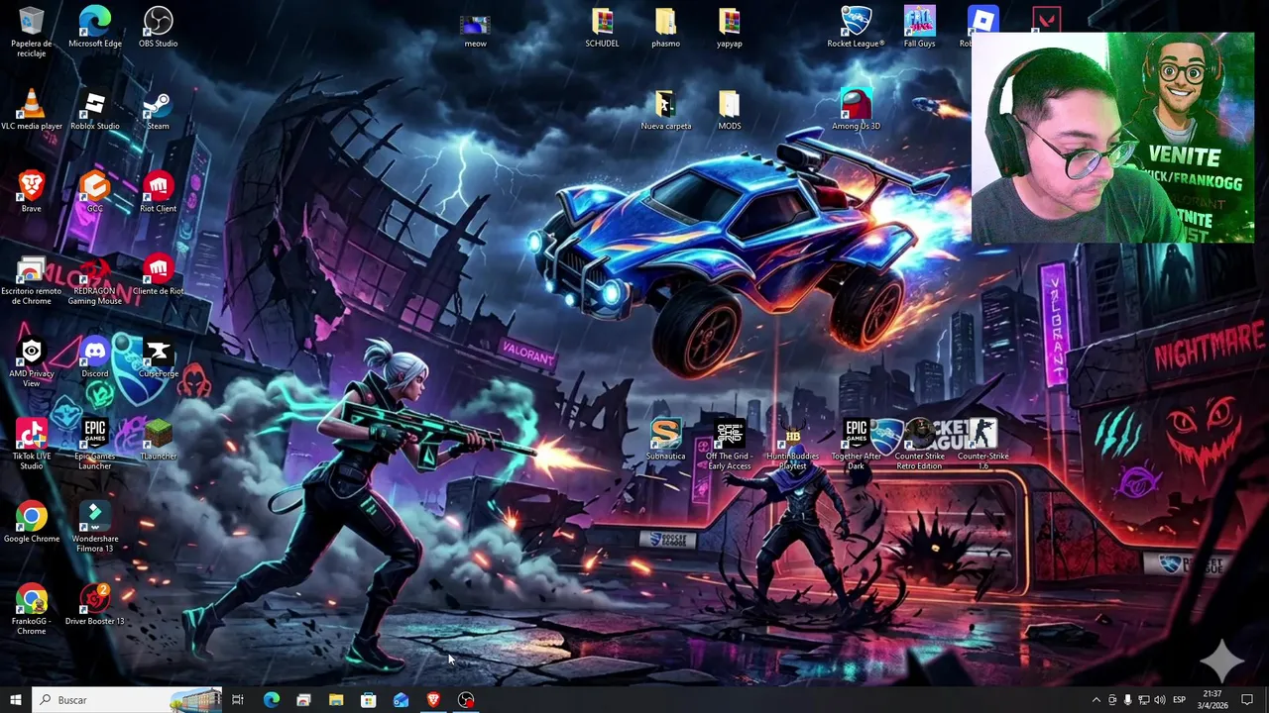Image resolution: width=1269 pixels, height=713 pixels.
Task: Open the Windows Start menu
Action: pos(15,700)
